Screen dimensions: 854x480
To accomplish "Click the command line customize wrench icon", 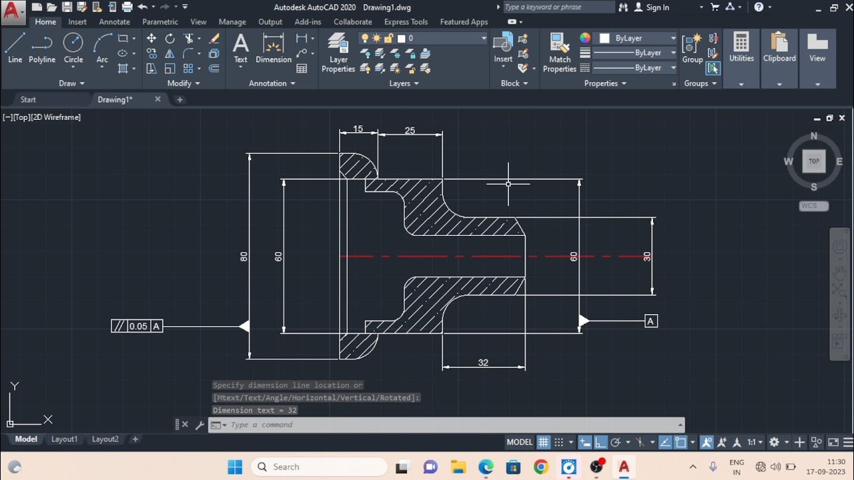I will (x=199, y=425).
